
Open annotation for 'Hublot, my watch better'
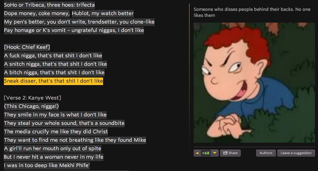(x=102, y=13)
